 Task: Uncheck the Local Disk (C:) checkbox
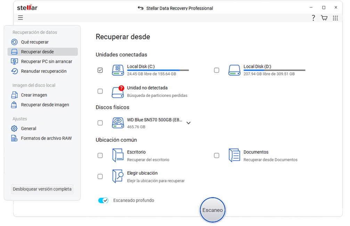pyautogui.click(x=100, y=70)
